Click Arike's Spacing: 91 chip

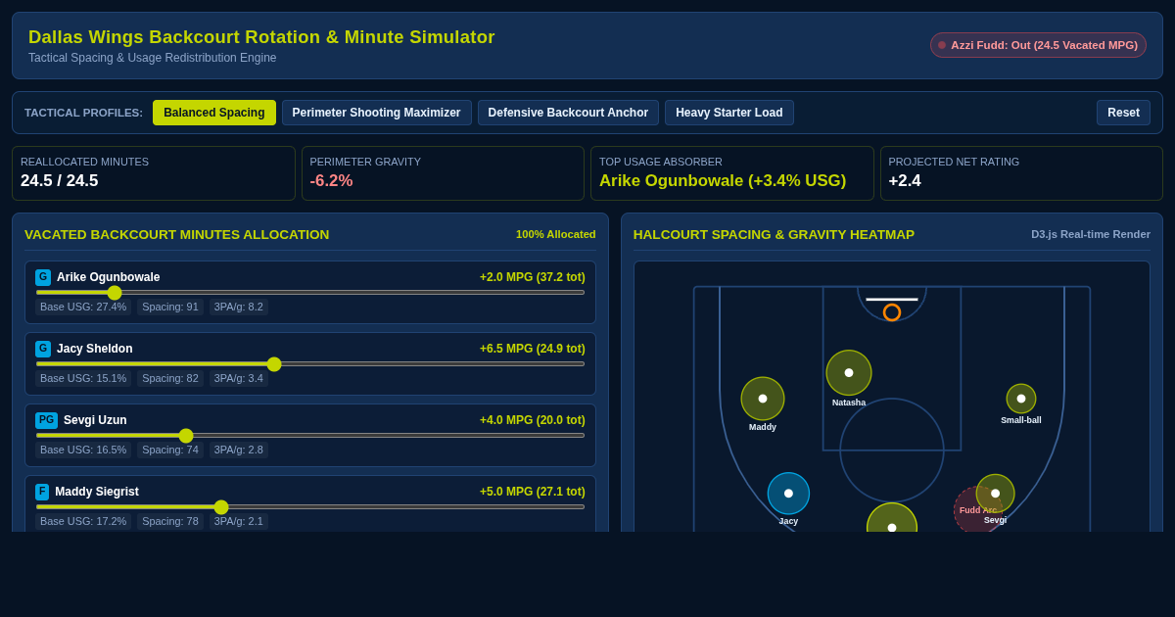170,307
